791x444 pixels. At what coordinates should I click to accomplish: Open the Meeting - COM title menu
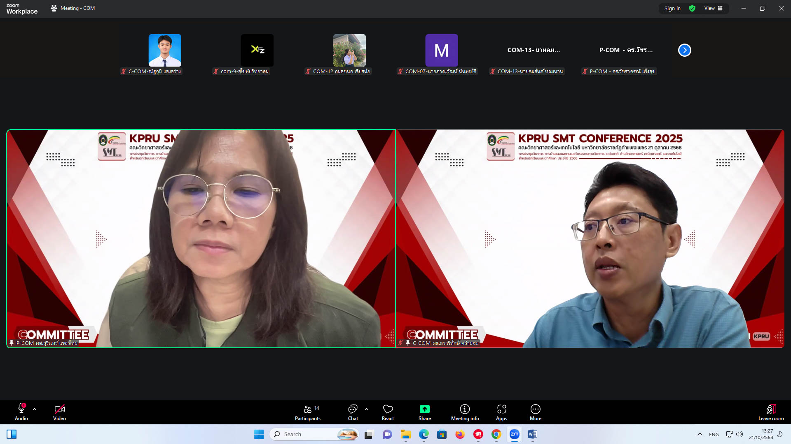coord(77,8)
